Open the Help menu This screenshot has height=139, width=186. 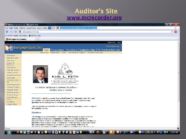click(x=45, y=28)
